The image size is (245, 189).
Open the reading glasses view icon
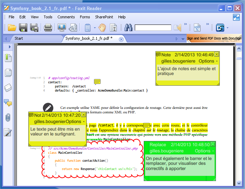[73, 28]
